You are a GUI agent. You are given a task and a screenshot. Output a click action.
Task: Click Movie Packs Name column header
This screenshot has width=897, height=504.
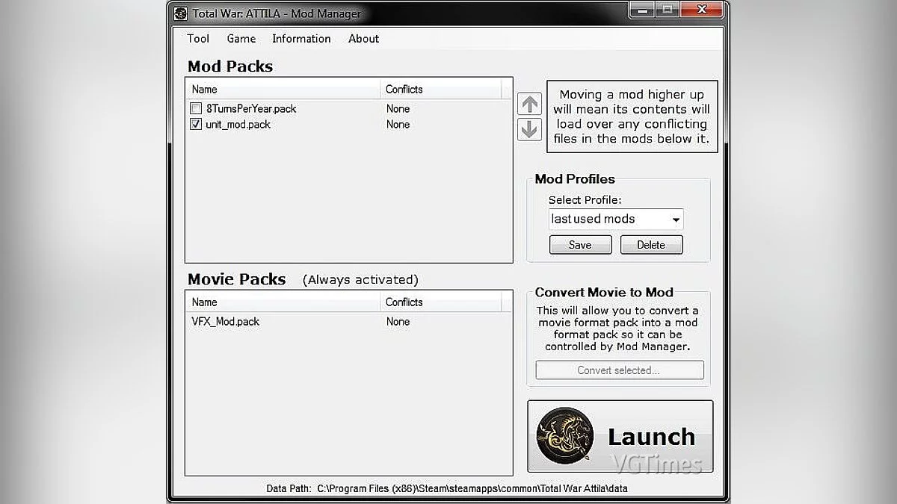[283, 302]
